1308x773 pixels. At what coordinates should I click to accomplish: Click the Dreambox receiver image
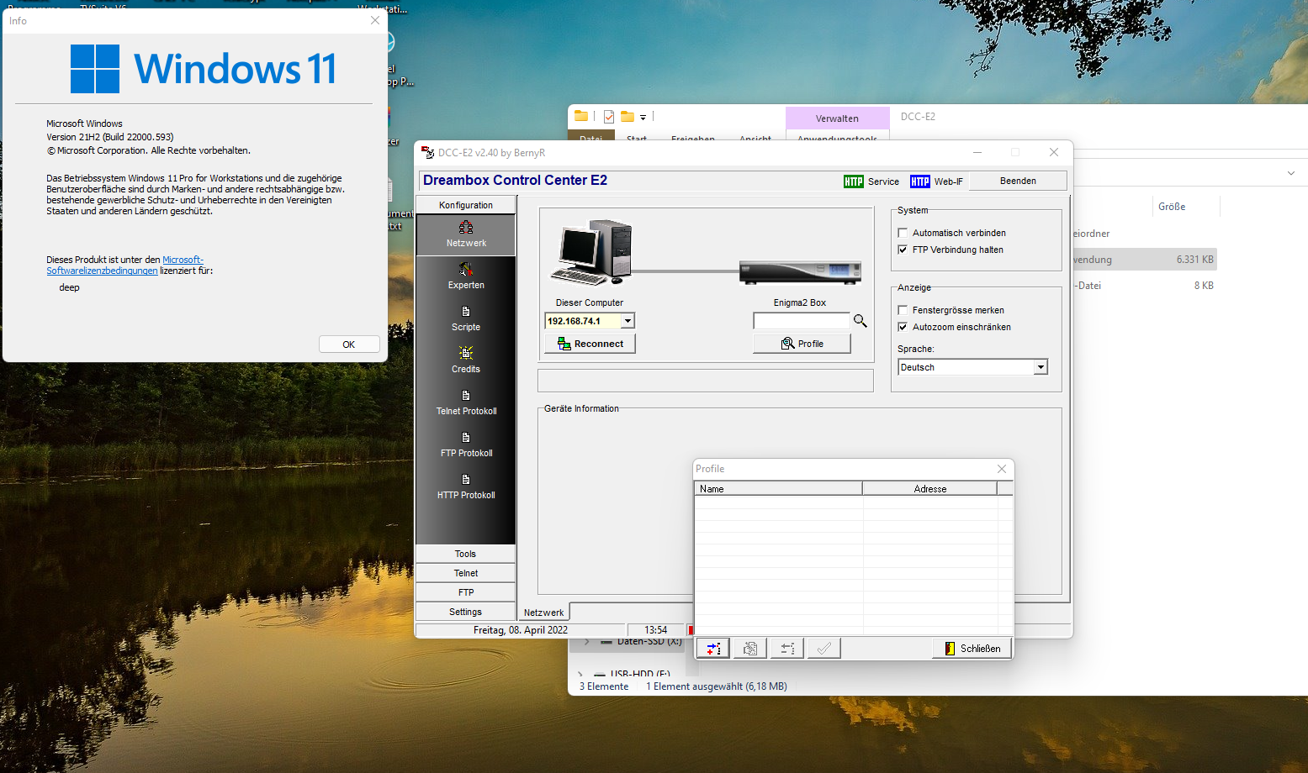(x=800, y=272)
